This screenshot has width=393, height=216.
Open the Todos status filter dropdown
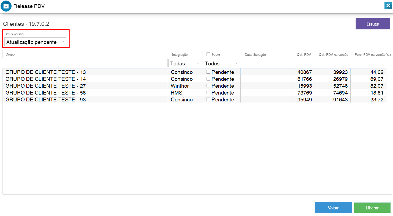point(221,63)
